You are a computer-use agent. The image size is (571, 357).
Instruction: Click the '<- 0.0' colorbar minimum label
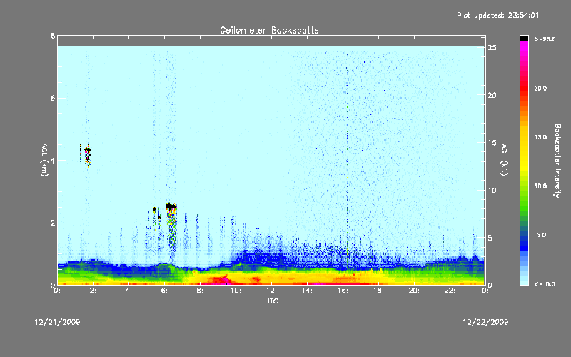pyautogui.click(x=545, y=284)
